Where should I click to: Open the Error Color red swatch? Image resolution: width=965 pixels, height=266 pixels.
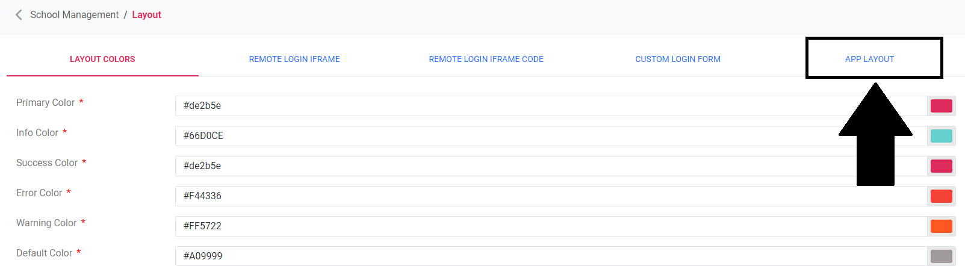pos(941,196)
